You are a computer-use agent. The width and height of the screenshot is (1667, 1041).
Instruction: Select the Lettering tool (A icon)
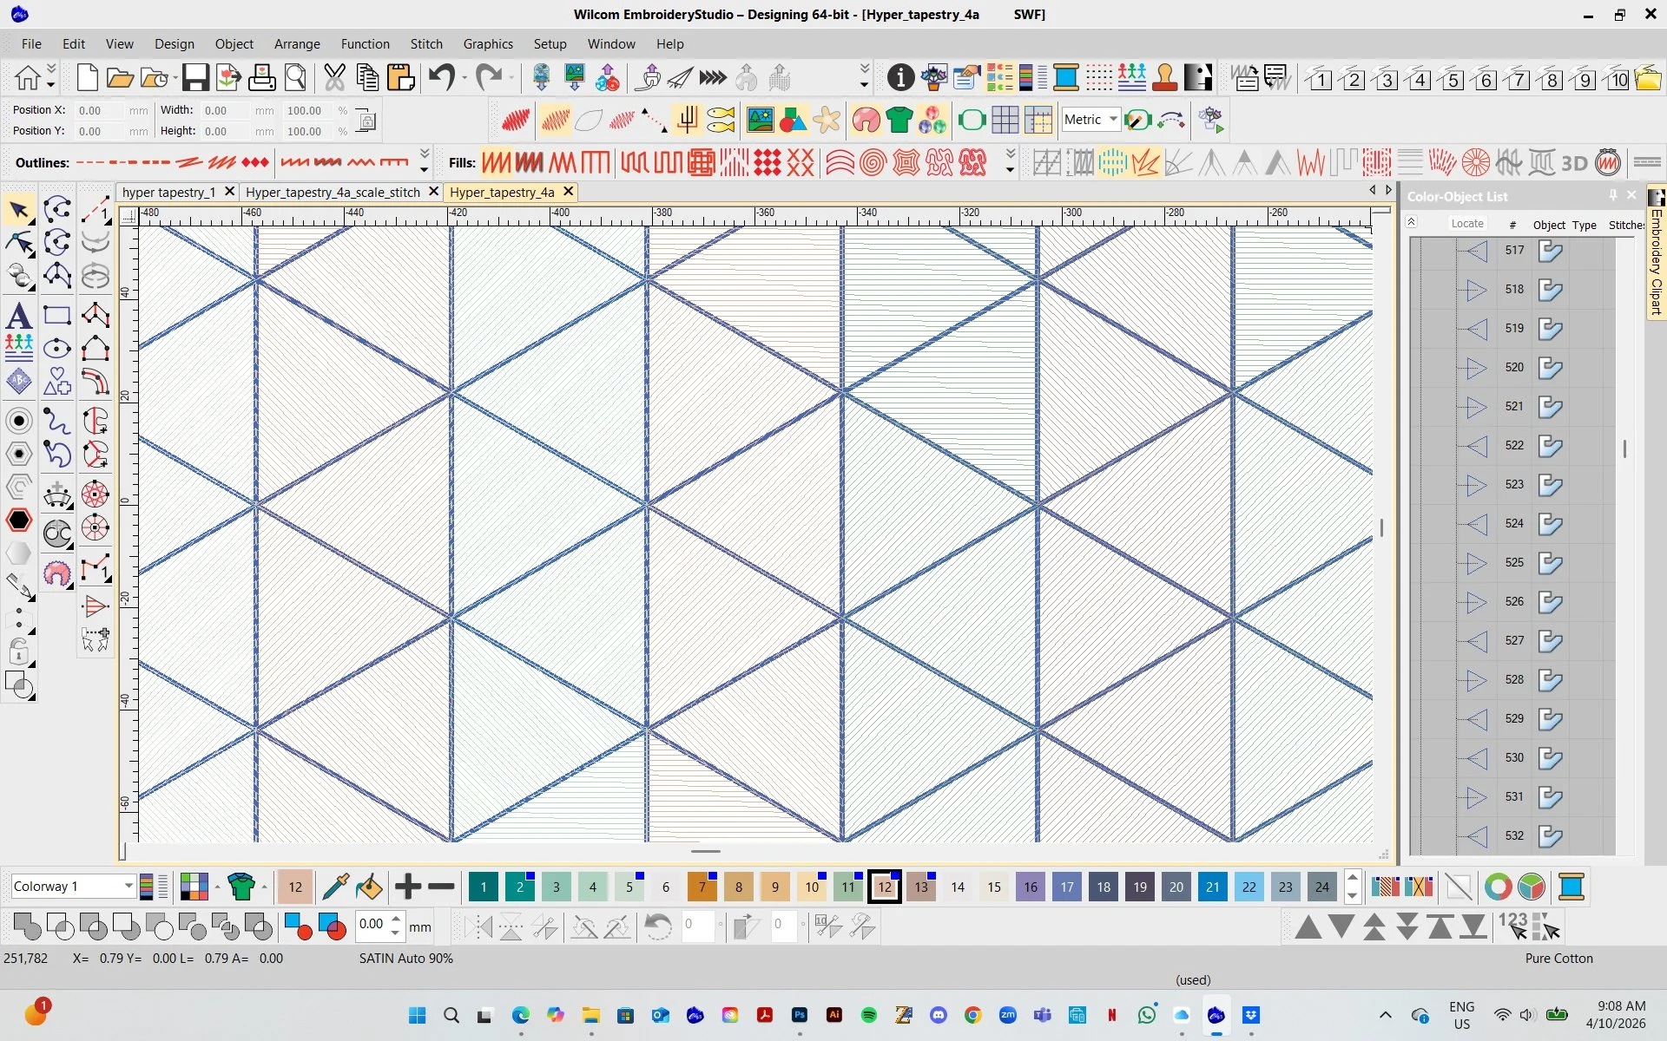(19, 317)
